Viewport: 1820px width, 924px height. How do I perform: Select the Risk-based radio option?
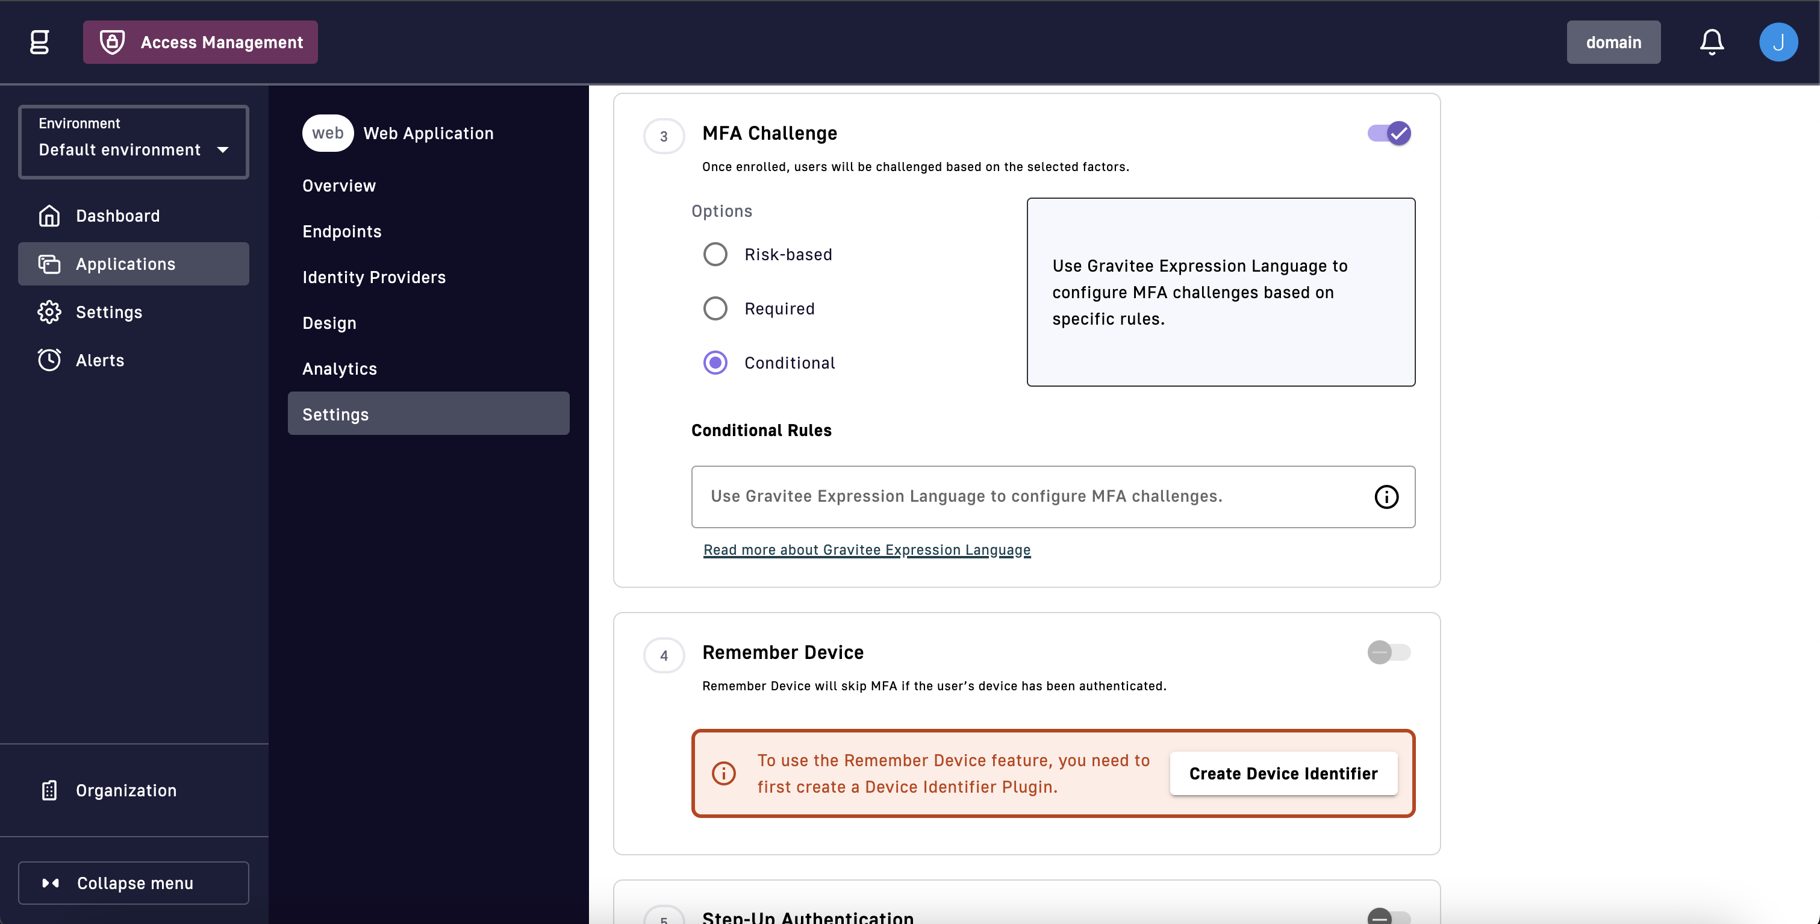pyautogui.click(x=715, y=254)
